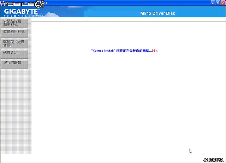Show 硬體資訊 page
The image size is (226, 163).
pyautogui.click(x=14, y=54)
